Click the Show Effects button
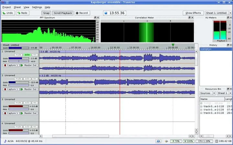Screen dimensions: 233x145 193,13
